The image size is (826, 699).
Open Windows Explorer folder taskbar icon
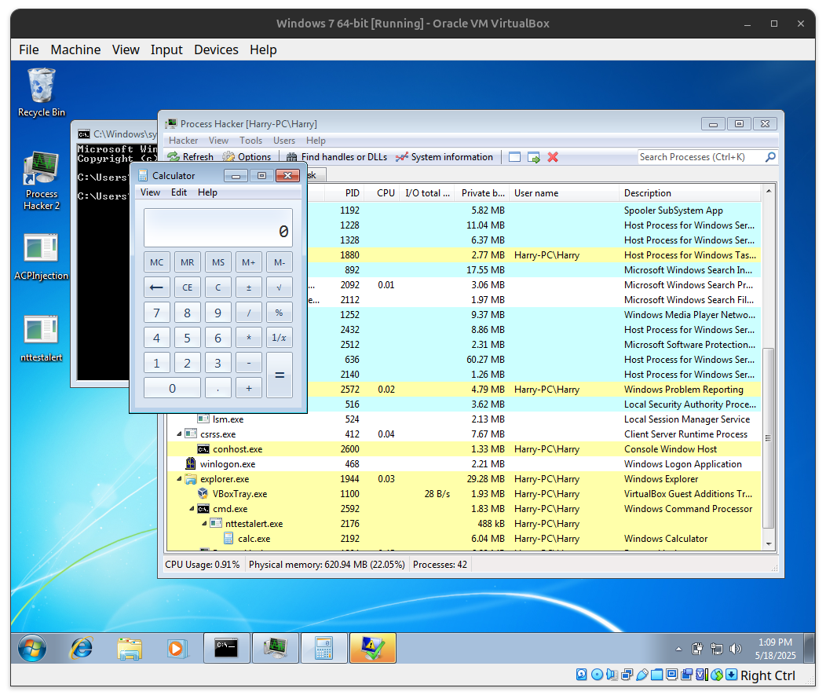[x=129, y=648]
